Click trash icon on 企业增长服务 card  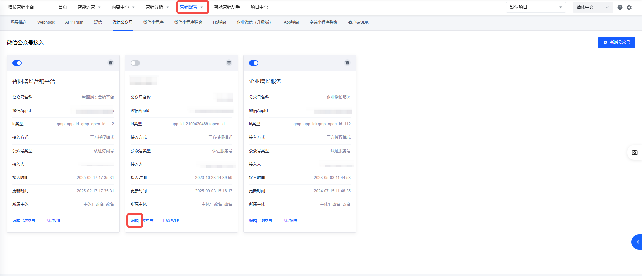pos(347,63)
